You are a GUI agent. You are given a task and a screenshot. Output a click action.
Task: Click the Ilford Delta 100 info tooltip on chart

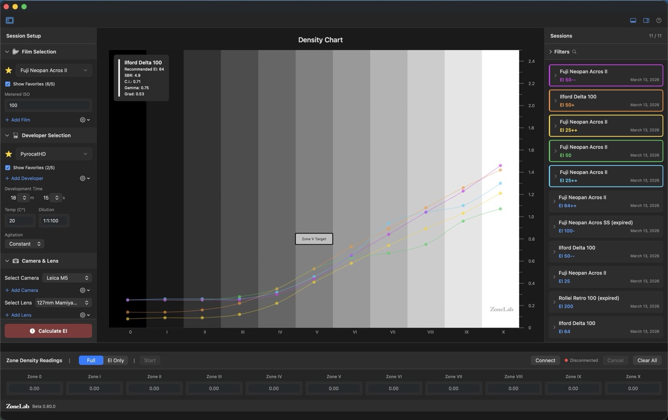(141, 78)
